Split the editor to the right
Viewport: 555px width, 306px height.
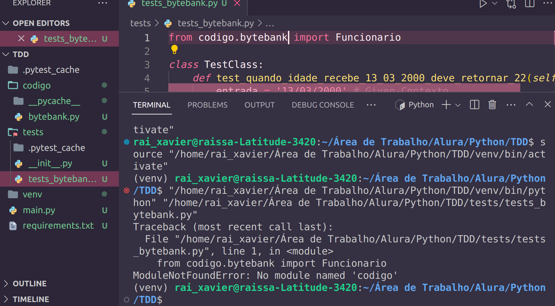[529, 3]
